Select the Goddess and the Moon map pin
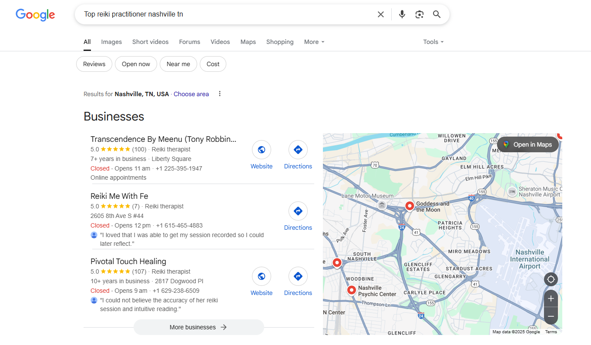This screenshot has height=345, width=591. point(410,206)
